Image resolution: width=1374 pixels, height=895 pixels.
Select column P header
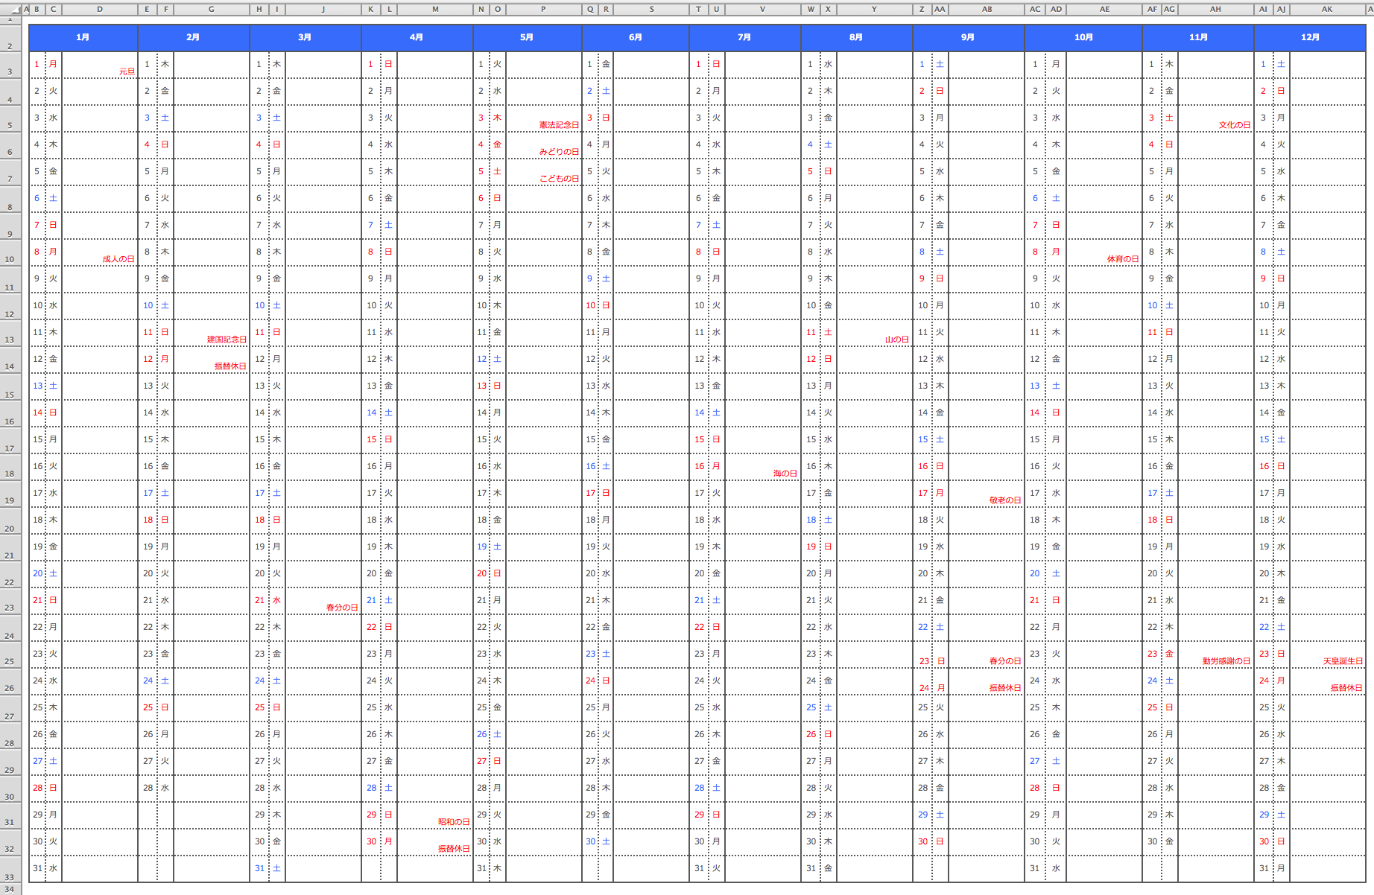tap(544, 10)
